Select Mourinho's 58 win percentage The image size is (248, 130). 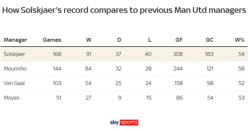coord(241,69)
